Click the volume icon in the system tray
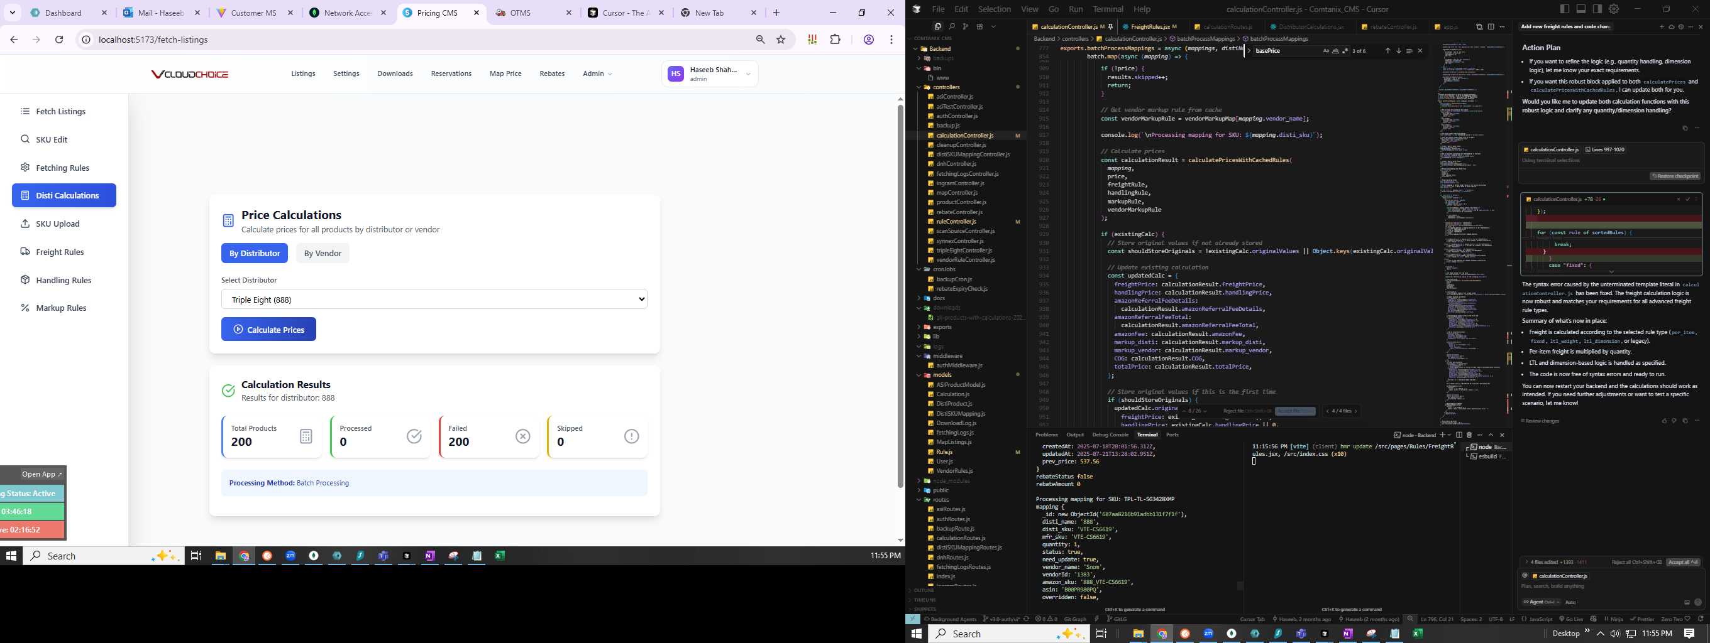 pyautogui.click(x=1614, y=634)
